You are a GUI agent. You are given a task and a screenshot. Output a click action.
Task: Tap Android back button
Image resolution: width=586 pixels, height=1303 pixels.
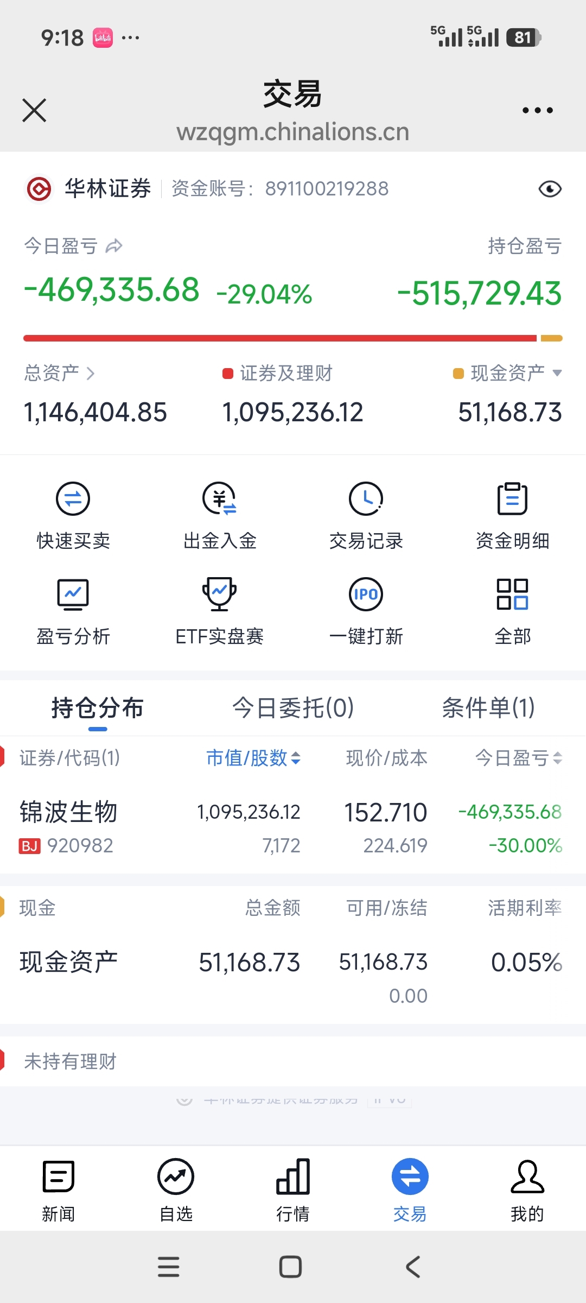(x=413, y=1267)
